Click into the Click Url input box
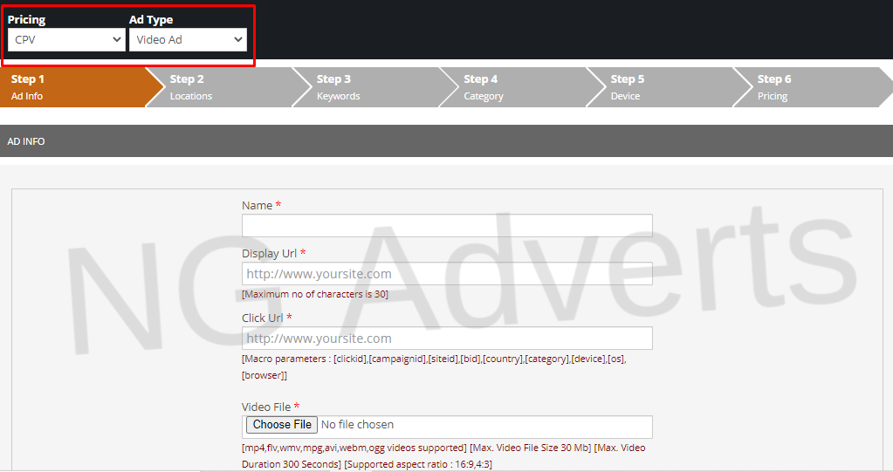The width and height of the screenshot is (893, 472). pyautogui.click(x=447, y=339)
